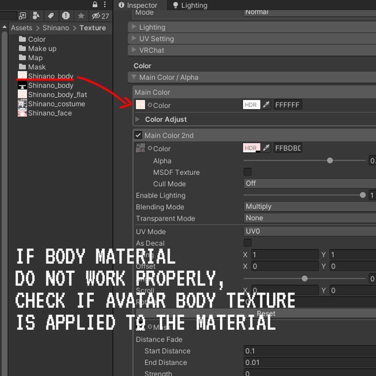
Task: Click the Start Distance field 0.1
Action: click(x=310, y=351)
